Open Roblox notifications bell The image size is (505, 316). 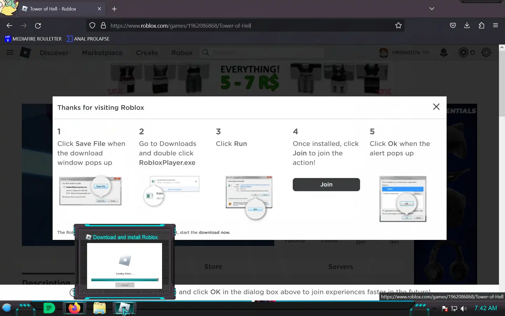[x=443, y=52]
